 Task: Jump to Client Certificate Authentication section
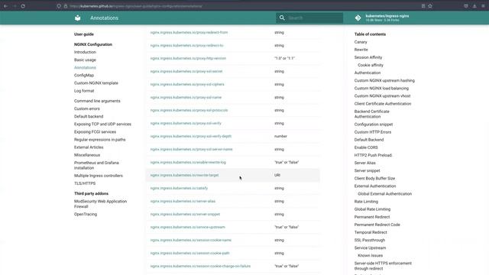383,104
